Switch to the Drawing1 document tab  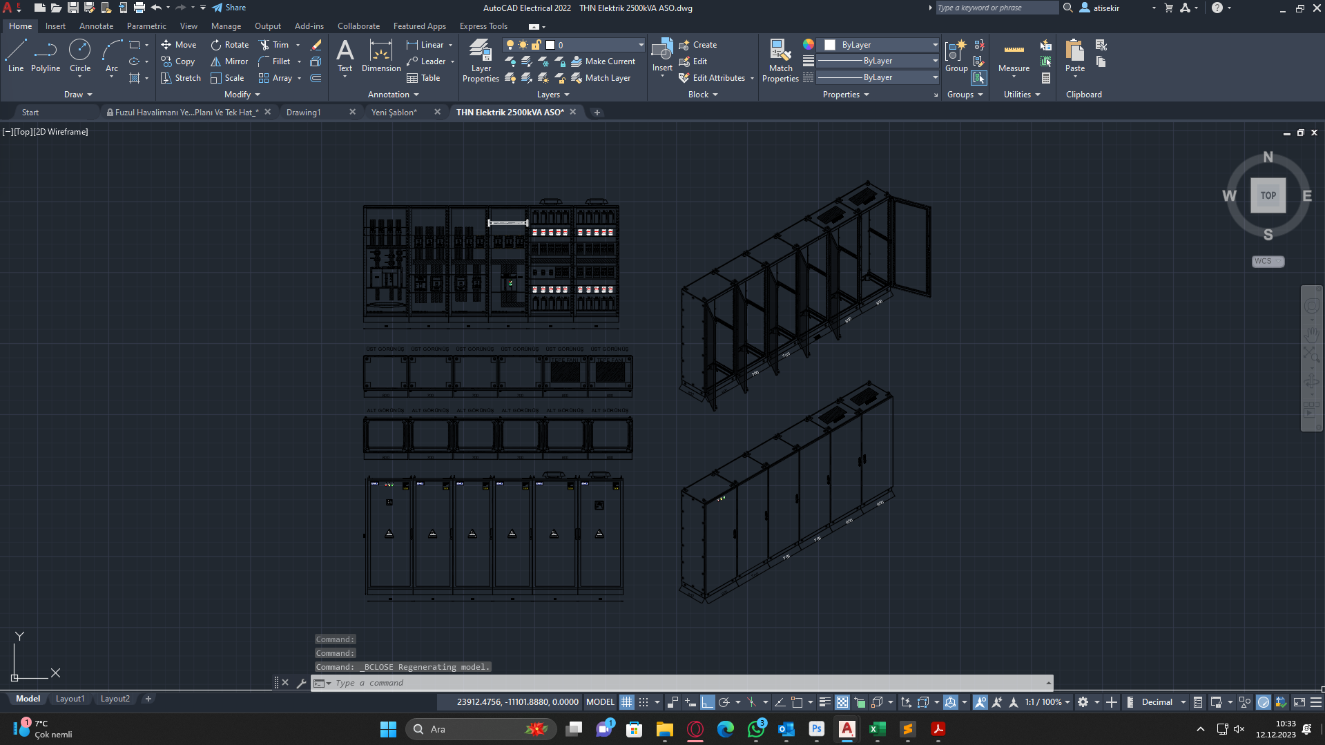[x=304, y=112]
